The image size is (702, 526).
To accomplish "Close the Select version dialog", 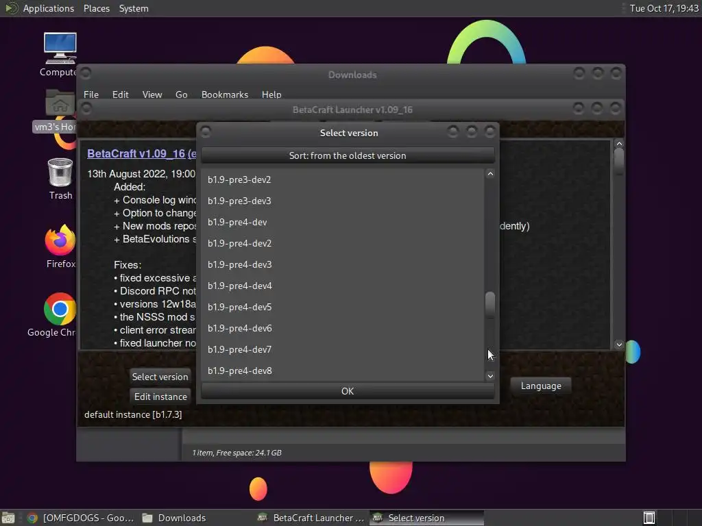I will (489, 131).
